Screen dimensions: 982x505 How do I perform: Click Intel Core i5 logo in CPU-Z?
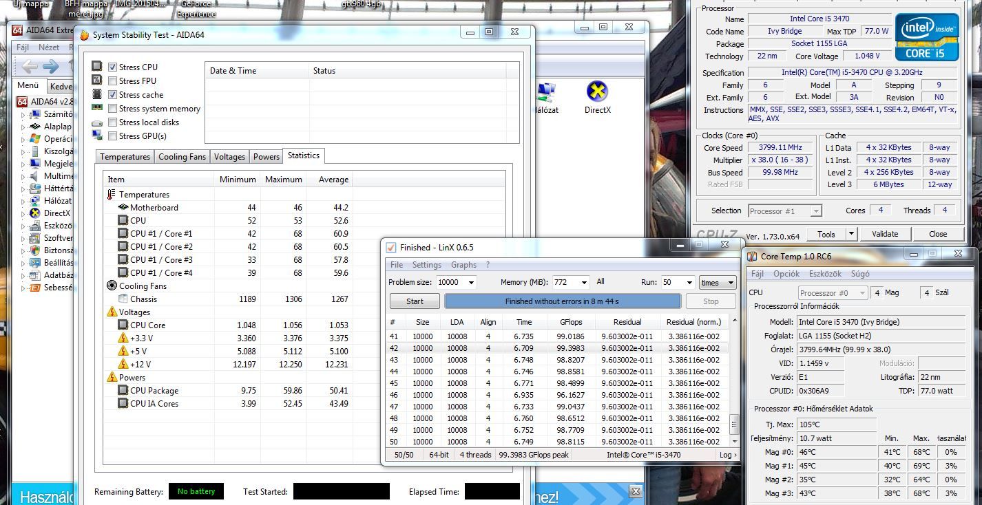click(x=927, y=37)
